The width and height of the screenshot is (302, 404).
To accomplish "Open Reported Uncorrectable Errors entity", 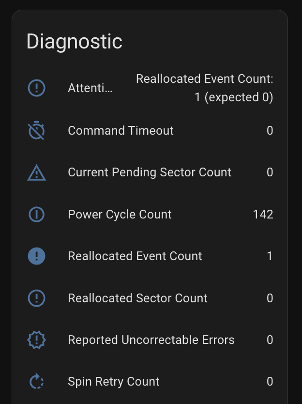I will click(x=150, y=340).
